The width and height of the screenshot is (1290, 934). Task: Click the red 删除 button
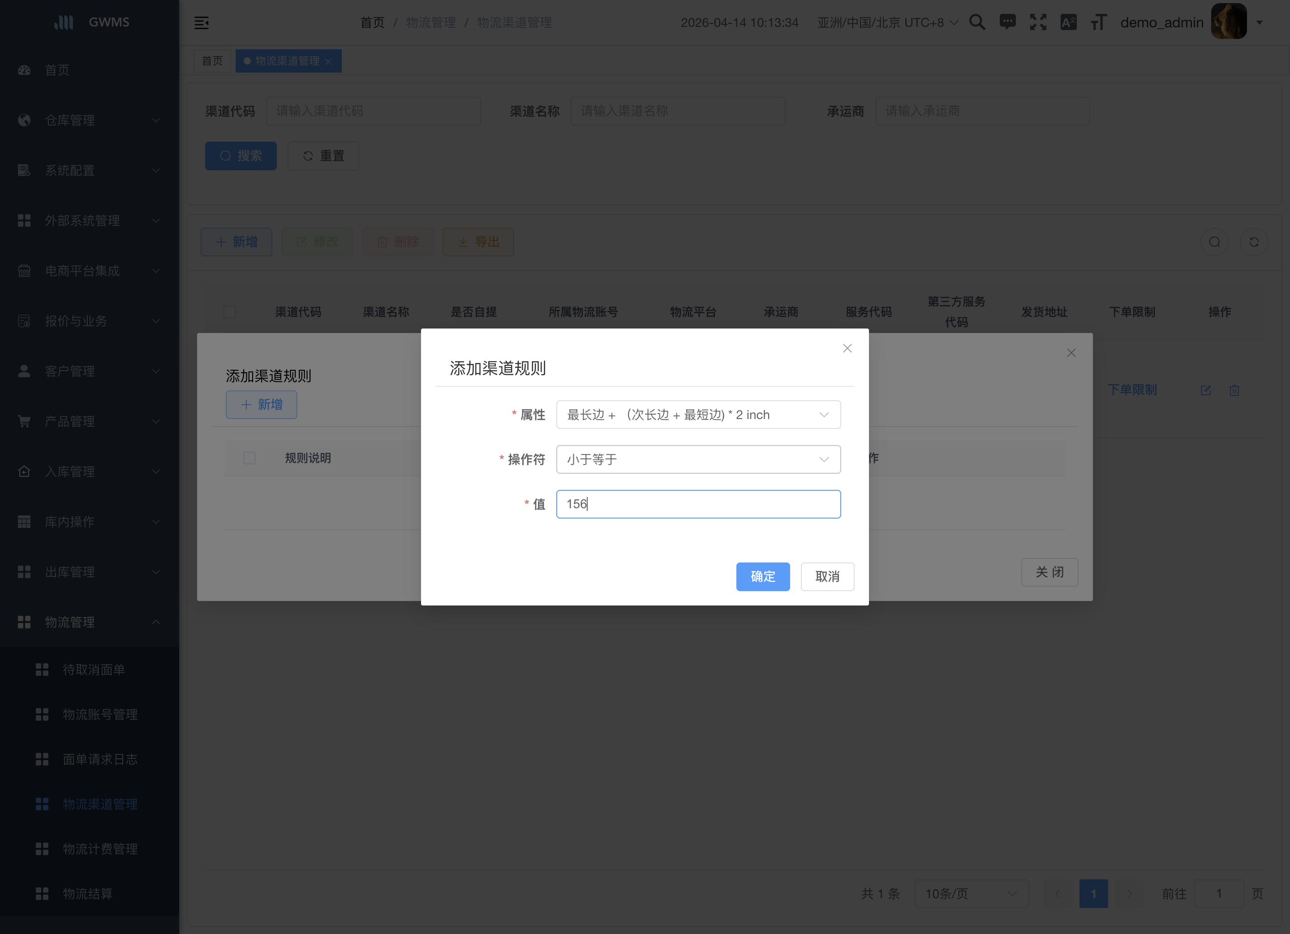(398, 242)
